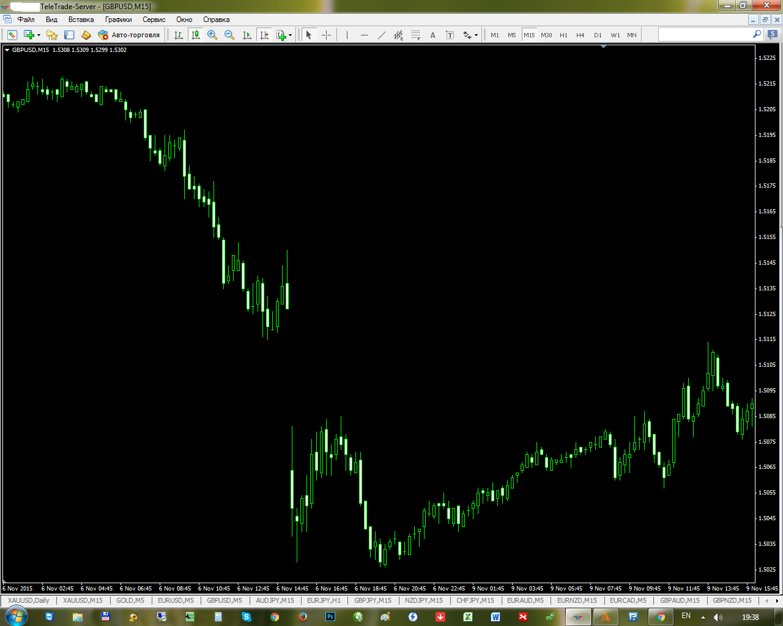
Task: Open Photoshop from the taskbar
Action: [x=330, y=617]
